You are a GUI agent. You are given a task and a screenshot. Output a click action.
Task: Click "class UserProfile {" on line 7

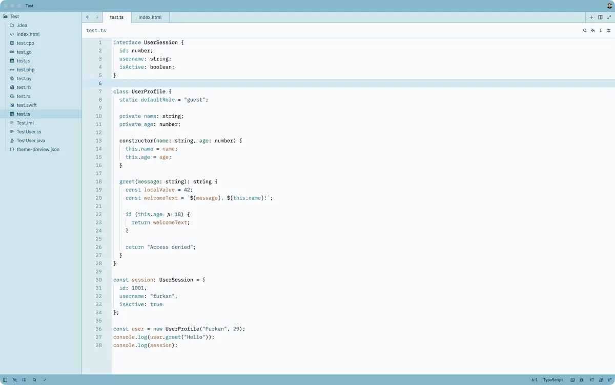142,92
